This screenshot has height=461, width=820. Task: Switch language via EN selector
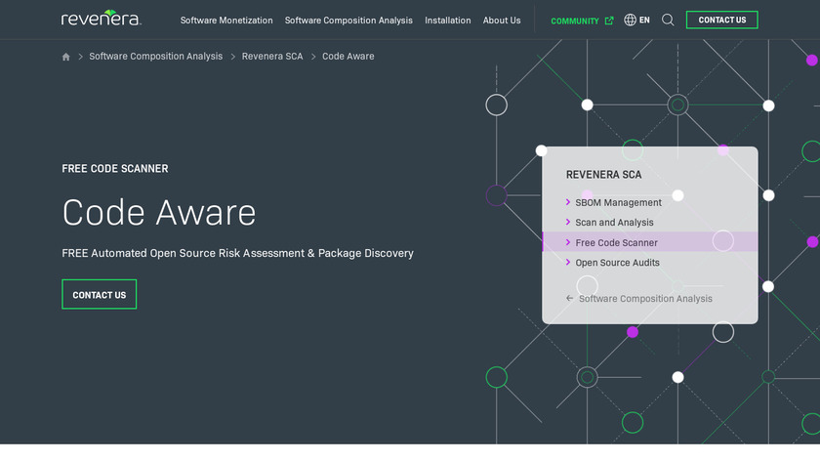(644, 20)
